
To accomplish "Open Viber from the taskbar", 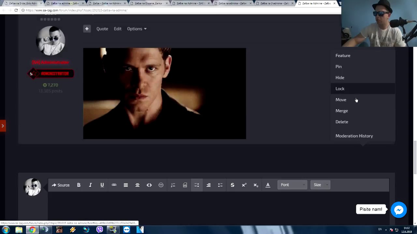I will pos(99,230).
